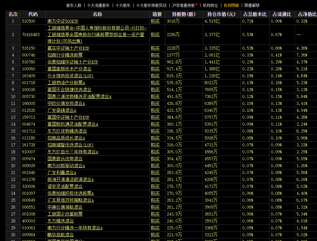Open the 富国中证稀土产业ETF link

pyautogui.click(x=68, y=117)
